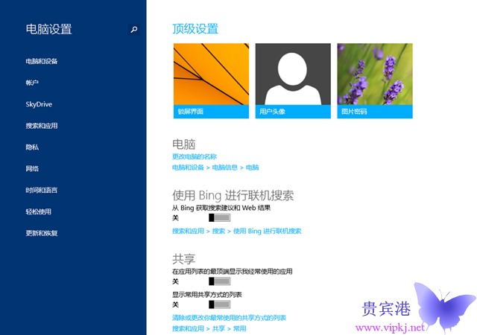The height and width of the screenshot is (335, 477).
Task: Select SkyDrive in the sidebar
Action: [x=39, y=104]
